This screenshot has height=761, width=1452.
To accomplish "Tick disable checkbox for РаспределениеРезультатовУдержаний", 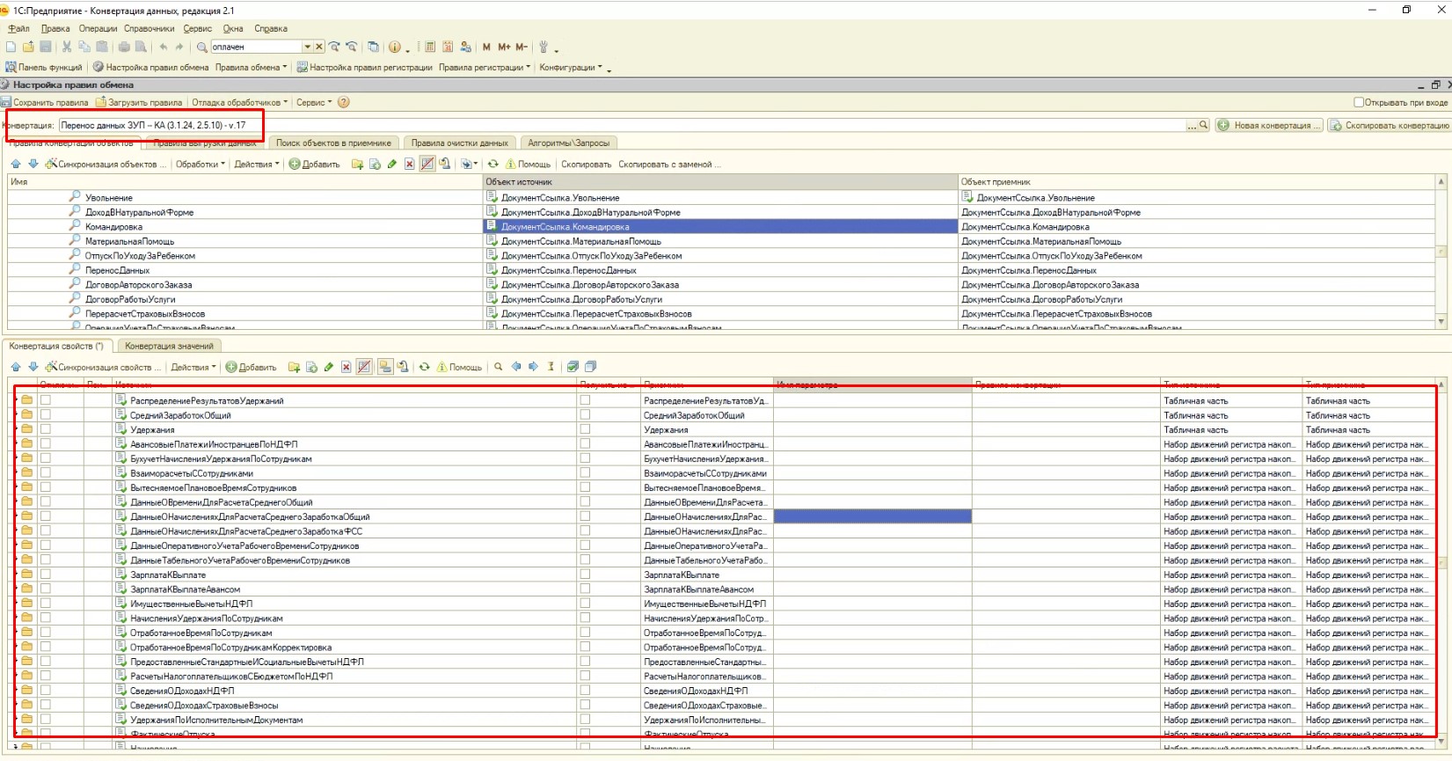I will (x=45, y=400).
